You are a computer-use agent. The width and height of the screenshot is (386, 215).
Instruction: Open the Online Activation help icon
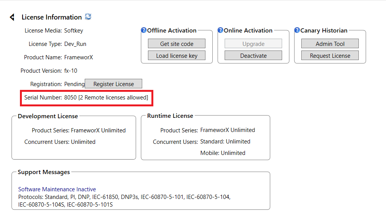coord(220,30)
